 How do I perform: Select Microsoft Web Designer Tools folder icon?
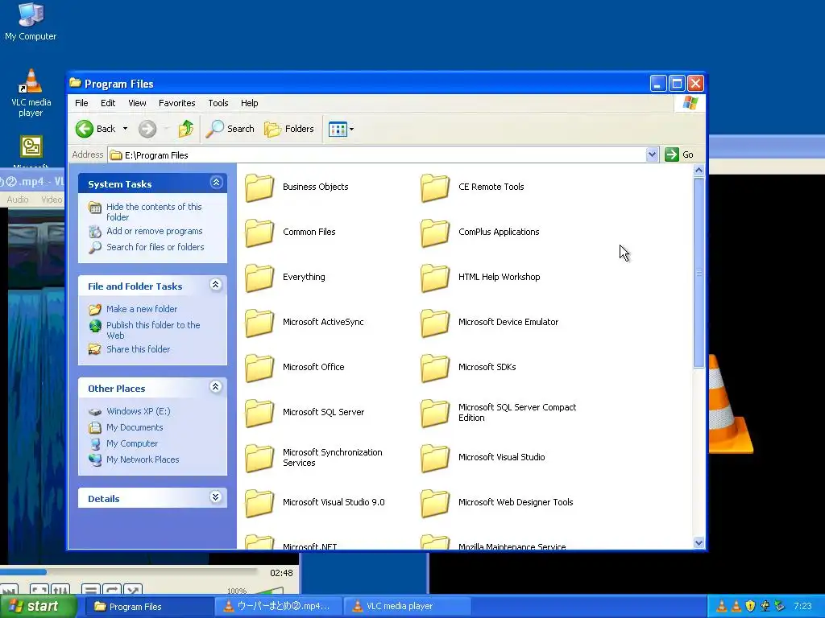tap(435, 502)
